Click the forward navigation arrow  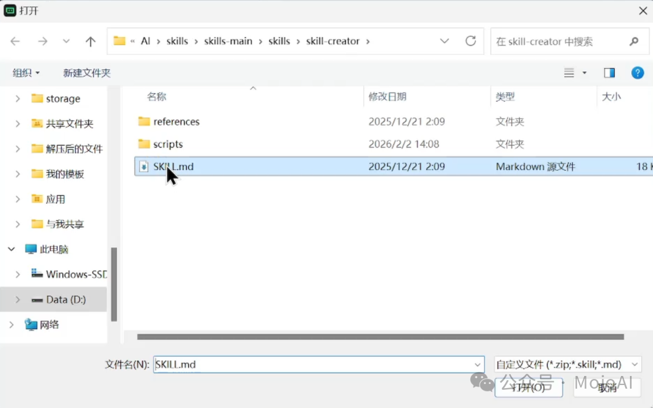[41, 41]
